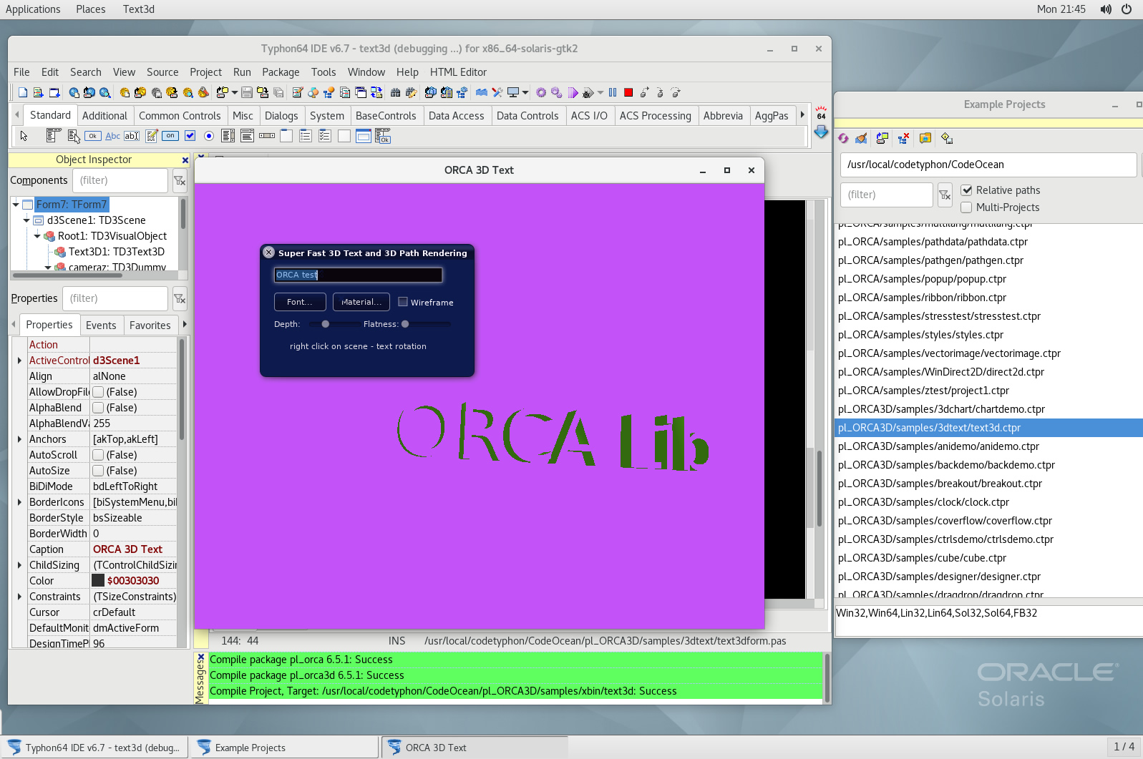Click the binoculars Find icon in toolbar
This screenshot has width=1143, height=759.
pos(395,92)
